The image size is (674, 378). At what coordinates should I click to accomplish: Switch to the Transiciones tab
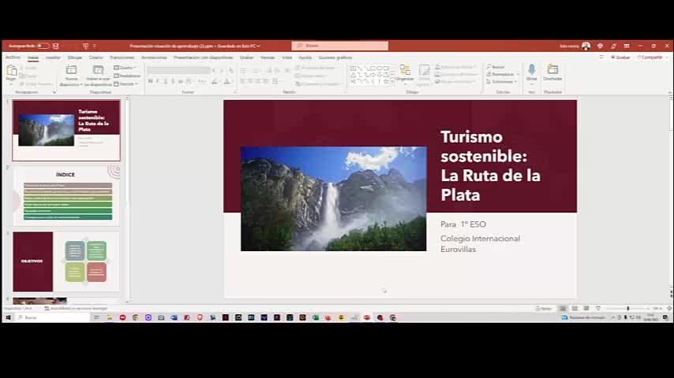click(x=122, y=57)
